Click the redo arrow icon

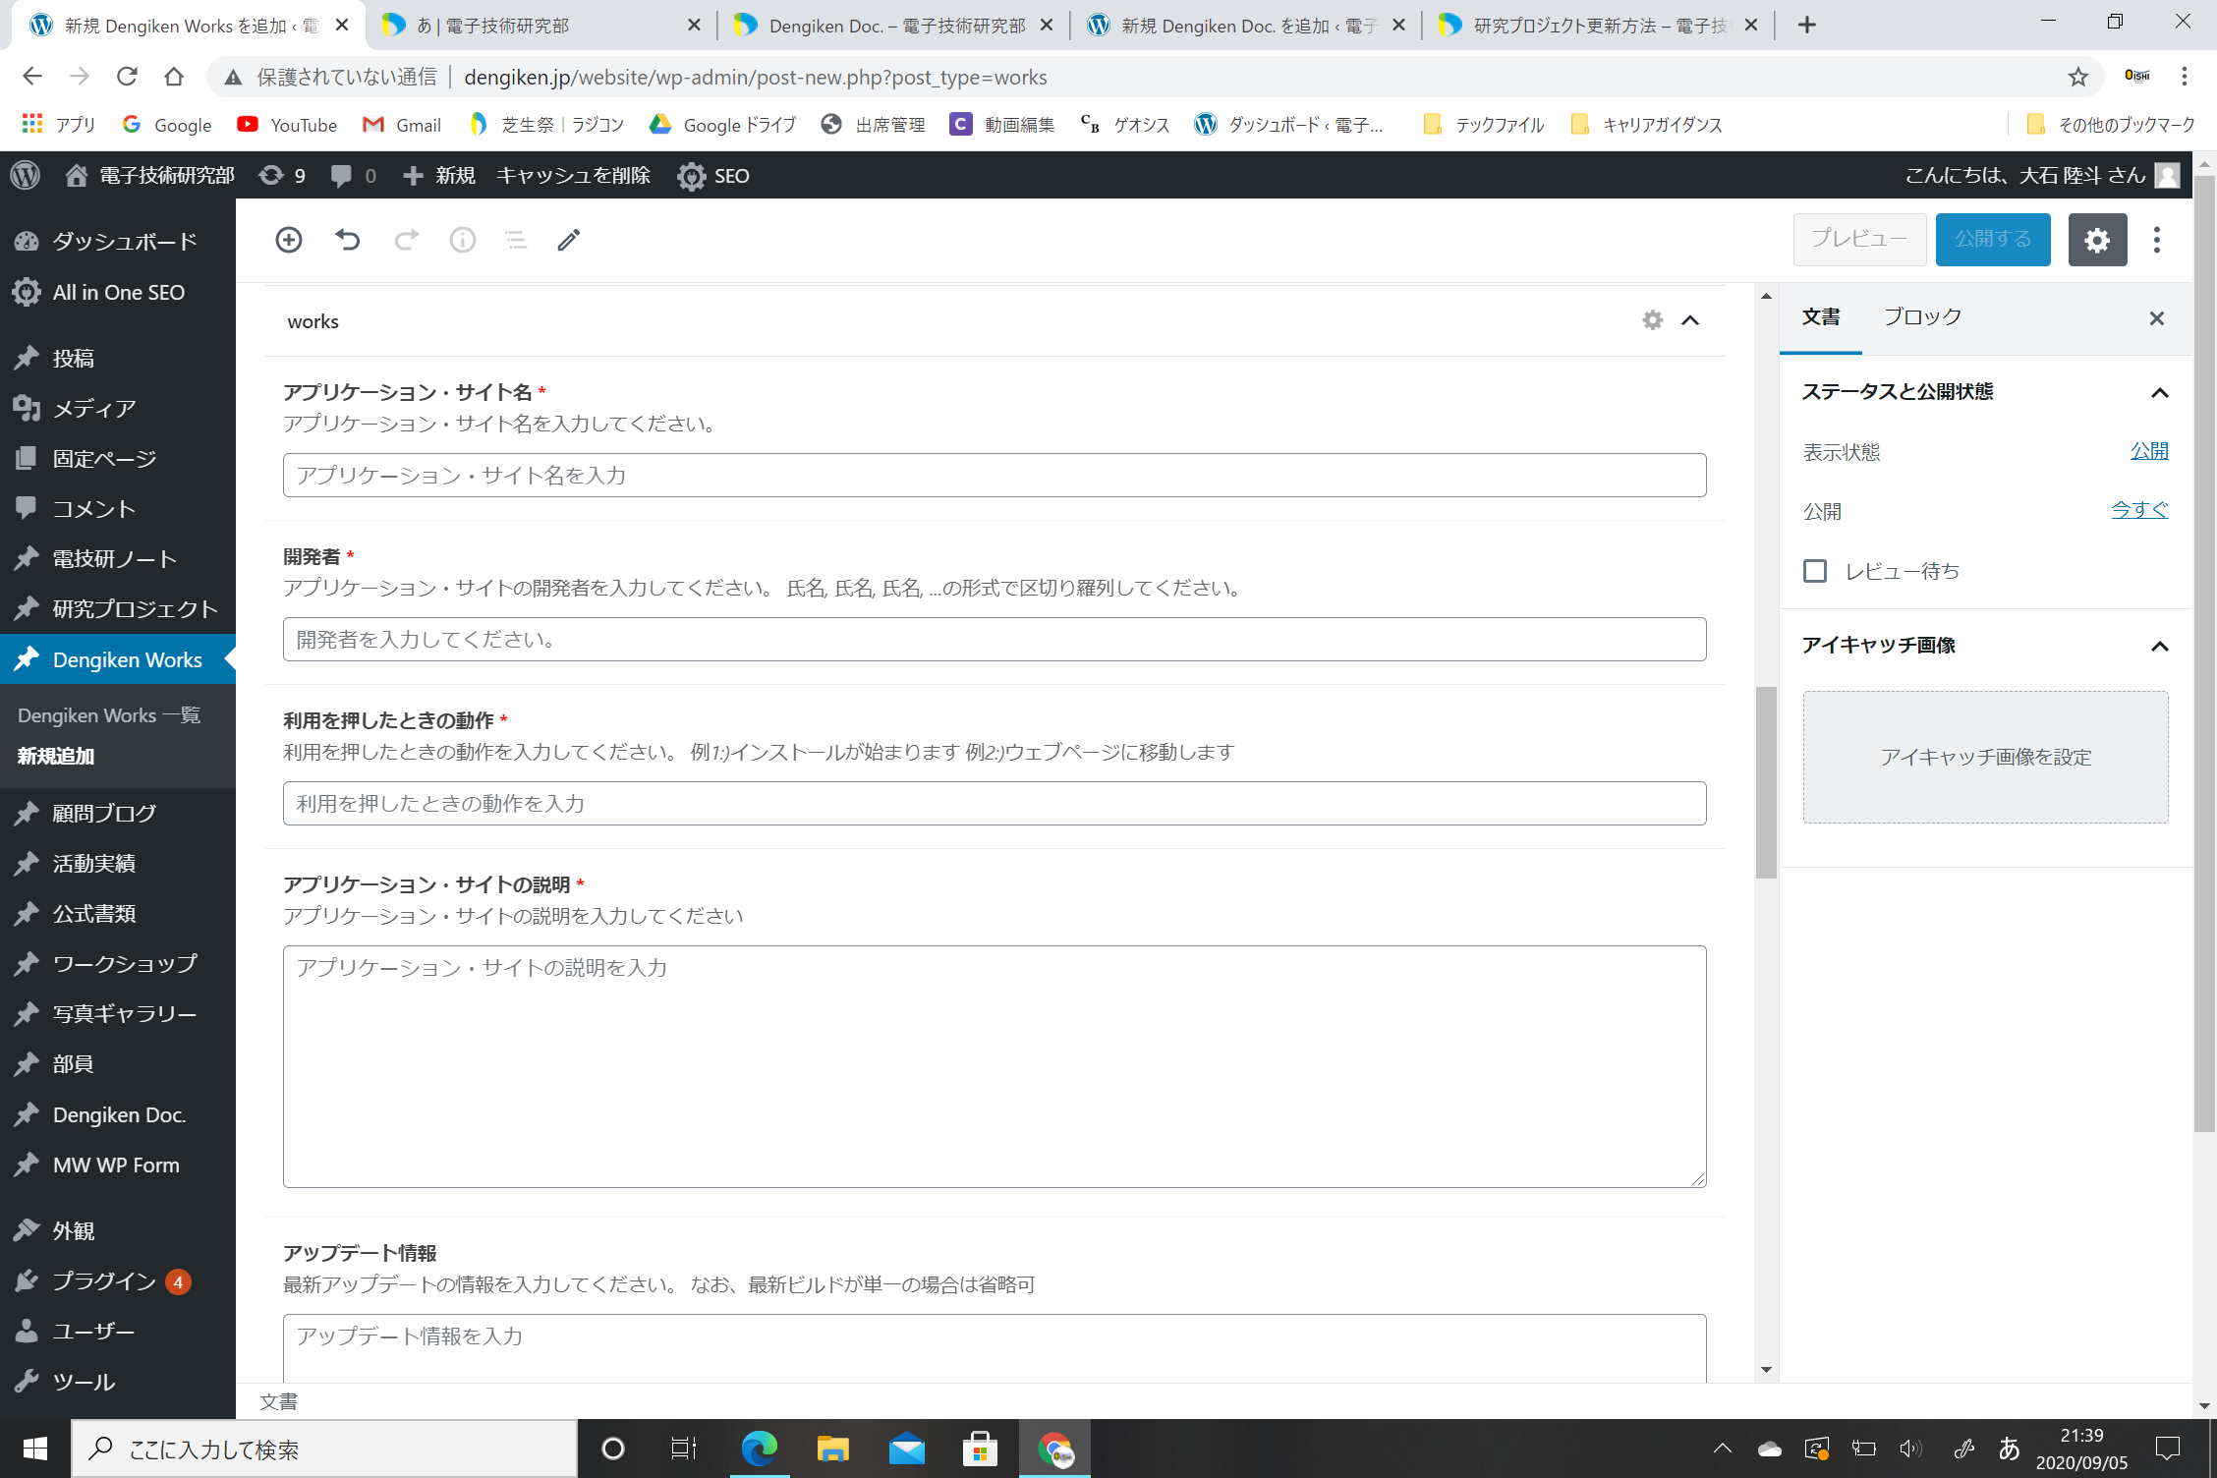(407, 240)
